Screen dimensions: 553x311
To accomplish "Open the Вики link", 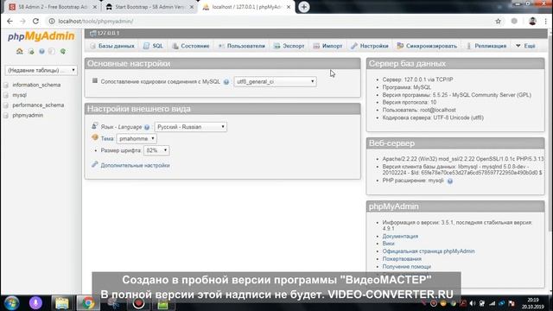I will click(x=388, y=244).
